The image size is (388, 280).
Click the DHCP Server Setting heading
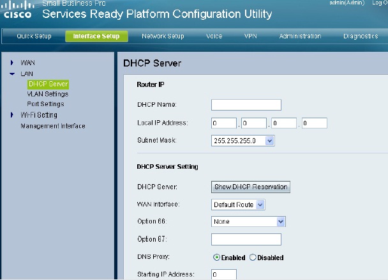click(168, 166)
